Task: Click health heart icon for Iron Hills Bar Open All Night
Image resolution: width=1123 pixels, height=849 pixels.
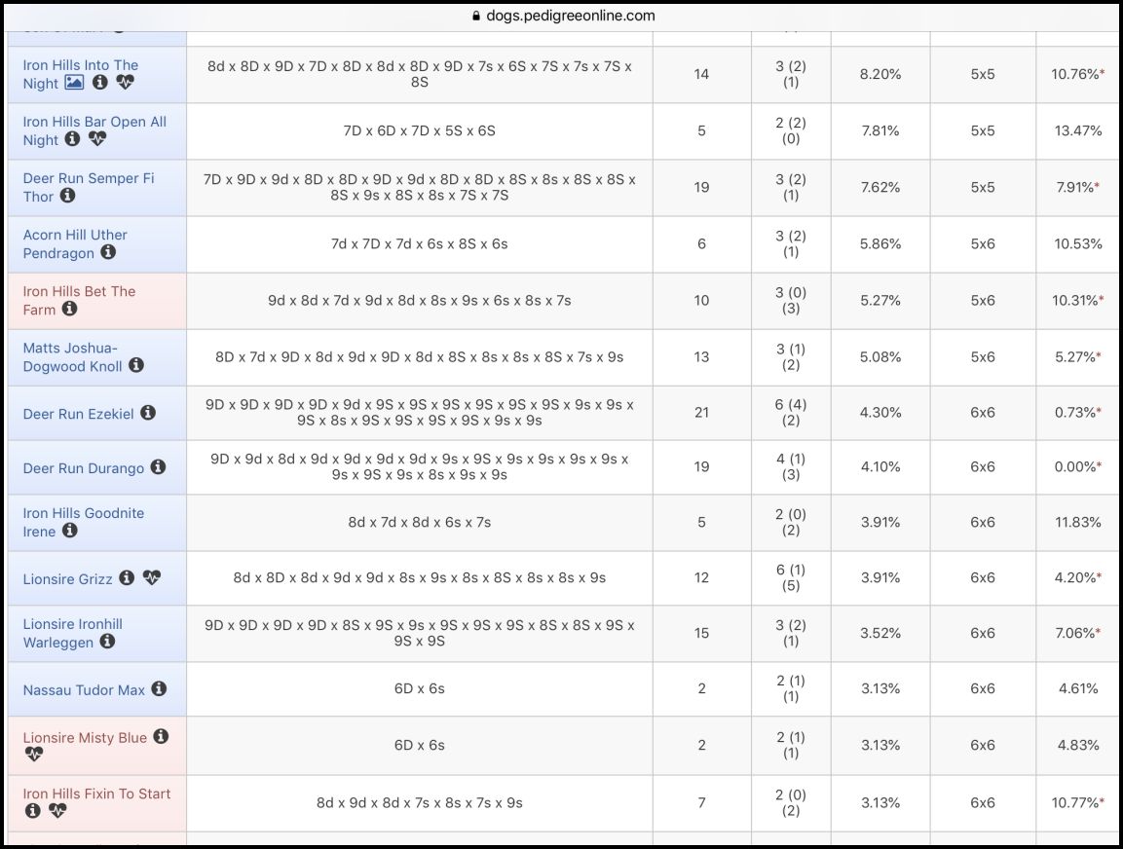Action: click(x=97, y=139)
